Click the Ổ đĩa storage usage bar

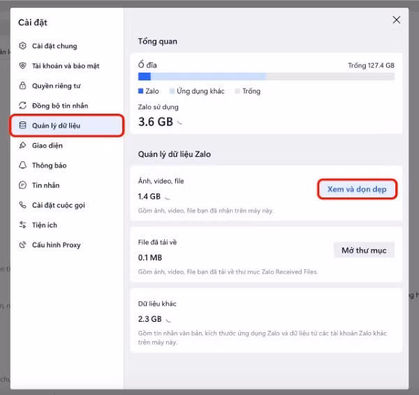[x=266, y=76]
